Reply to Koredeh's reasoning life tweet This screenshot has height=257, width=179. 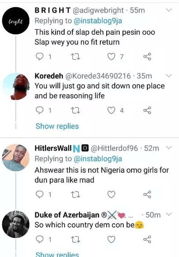40,110
